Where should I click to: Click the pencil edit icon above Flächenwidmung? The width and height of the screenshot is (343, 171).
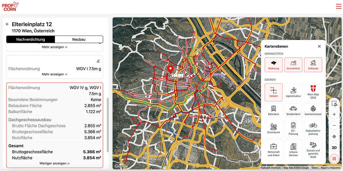(x=98, y=61)
